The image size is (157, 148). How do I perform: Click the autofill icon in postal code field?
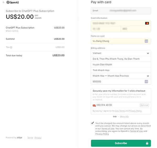[x=146, y=81]
